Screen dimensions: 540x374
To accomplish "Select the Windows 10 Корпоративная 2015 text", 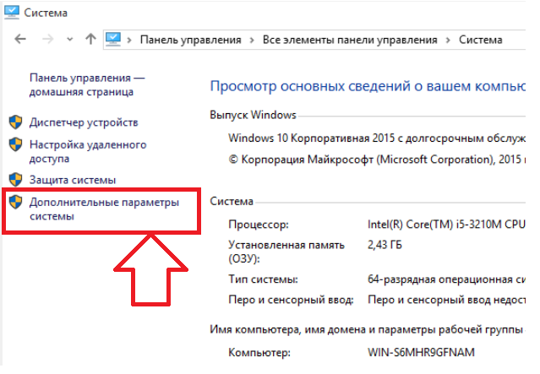I will [x=377, y=138].
